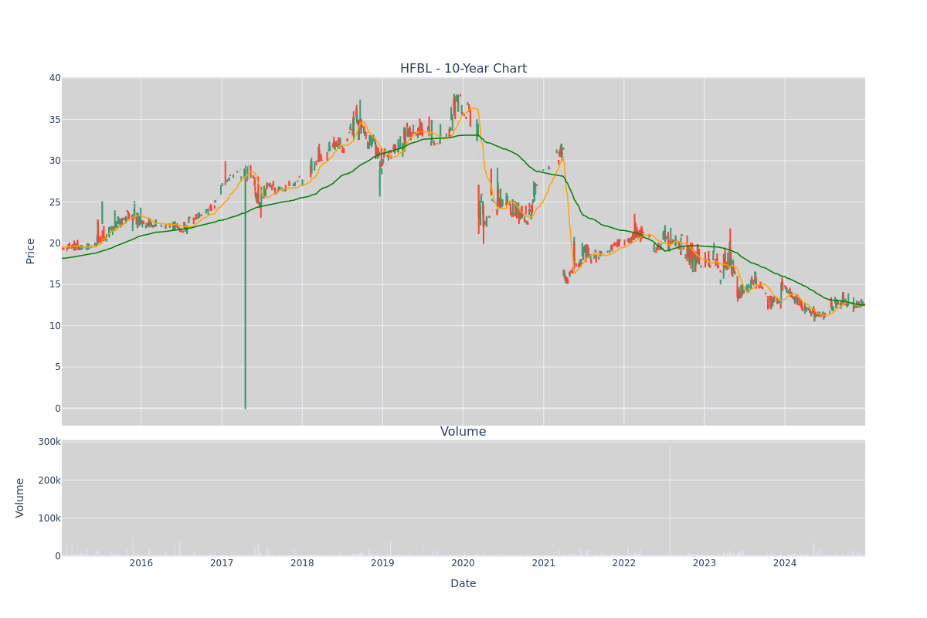927x618 pixels.
Task: Click the 300k volume axis tick
Action: 50,442
